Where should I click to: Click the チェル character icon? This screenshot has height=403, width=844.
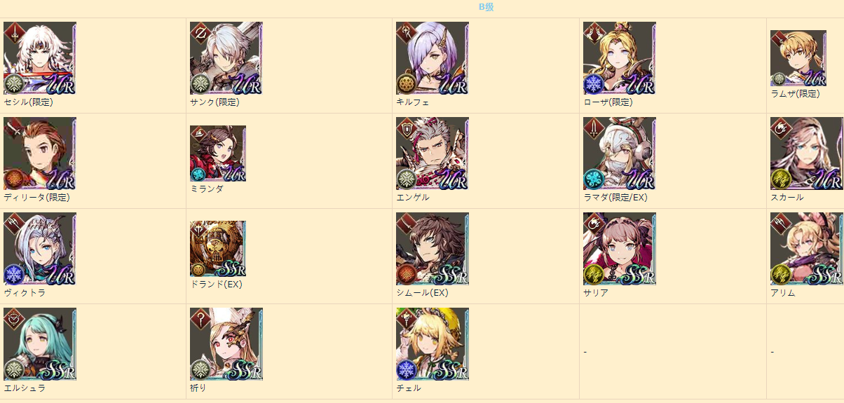[x=433, y=344]
